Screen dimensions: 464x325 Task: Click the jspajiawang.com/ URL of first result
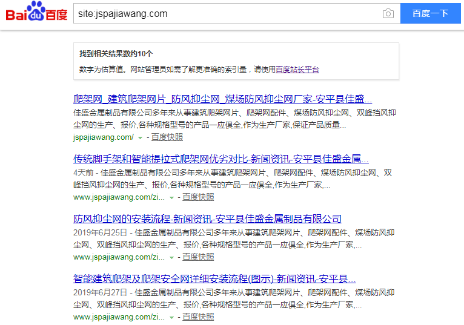(x=103, y=137)
